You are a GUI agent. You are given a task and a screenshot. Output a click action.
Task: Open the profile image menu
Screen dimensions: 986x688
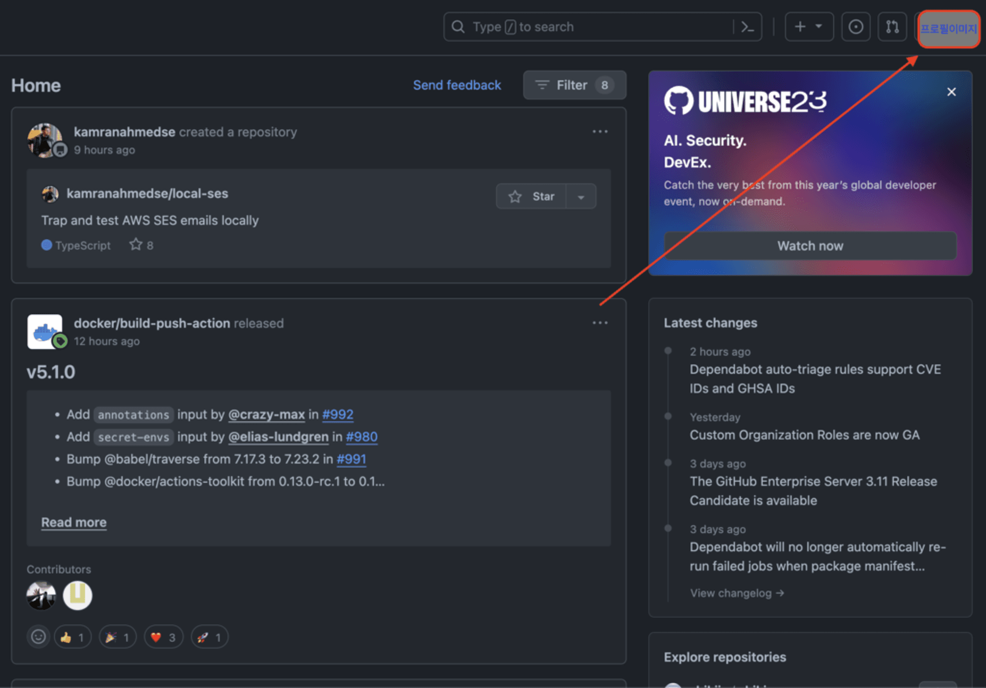[x=949, y=29]
